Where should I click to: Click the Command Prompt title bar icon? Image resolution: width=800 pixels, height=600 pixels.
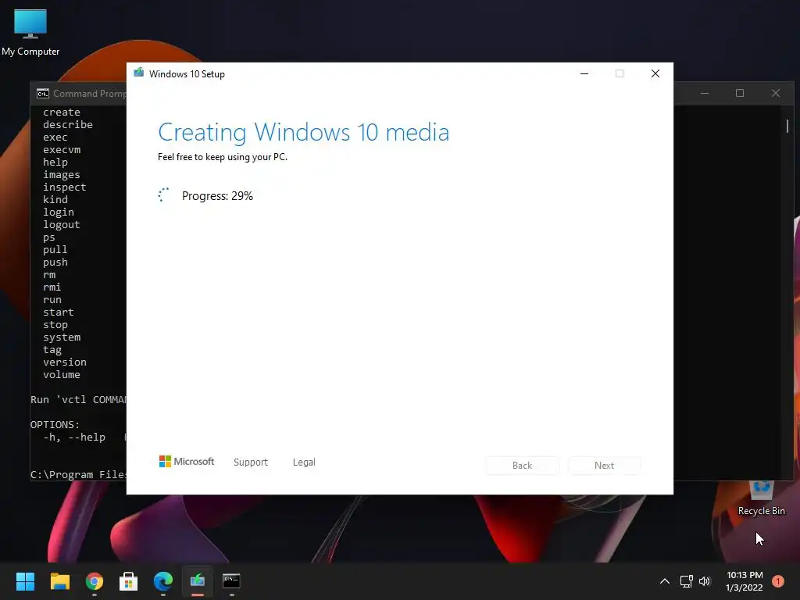[x=43, y=94]
